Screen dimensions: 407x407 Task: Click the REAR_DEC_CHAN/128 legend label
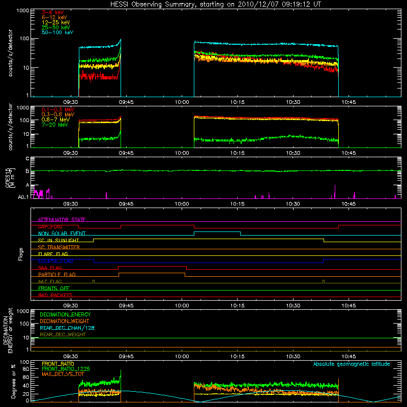click(67, 328)
